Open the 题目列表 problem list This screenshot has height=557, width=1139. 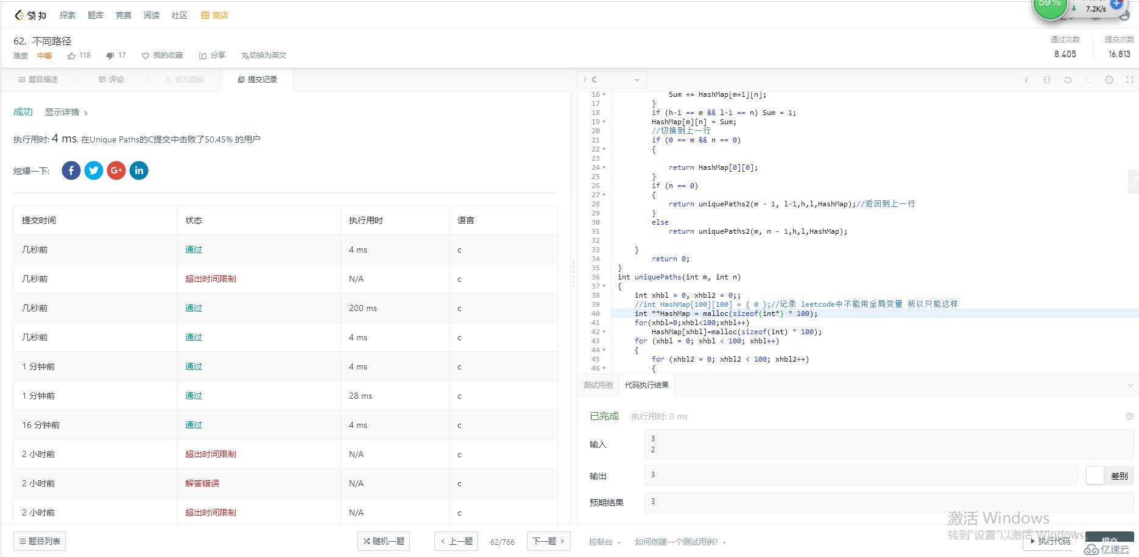tap(40, 541)
